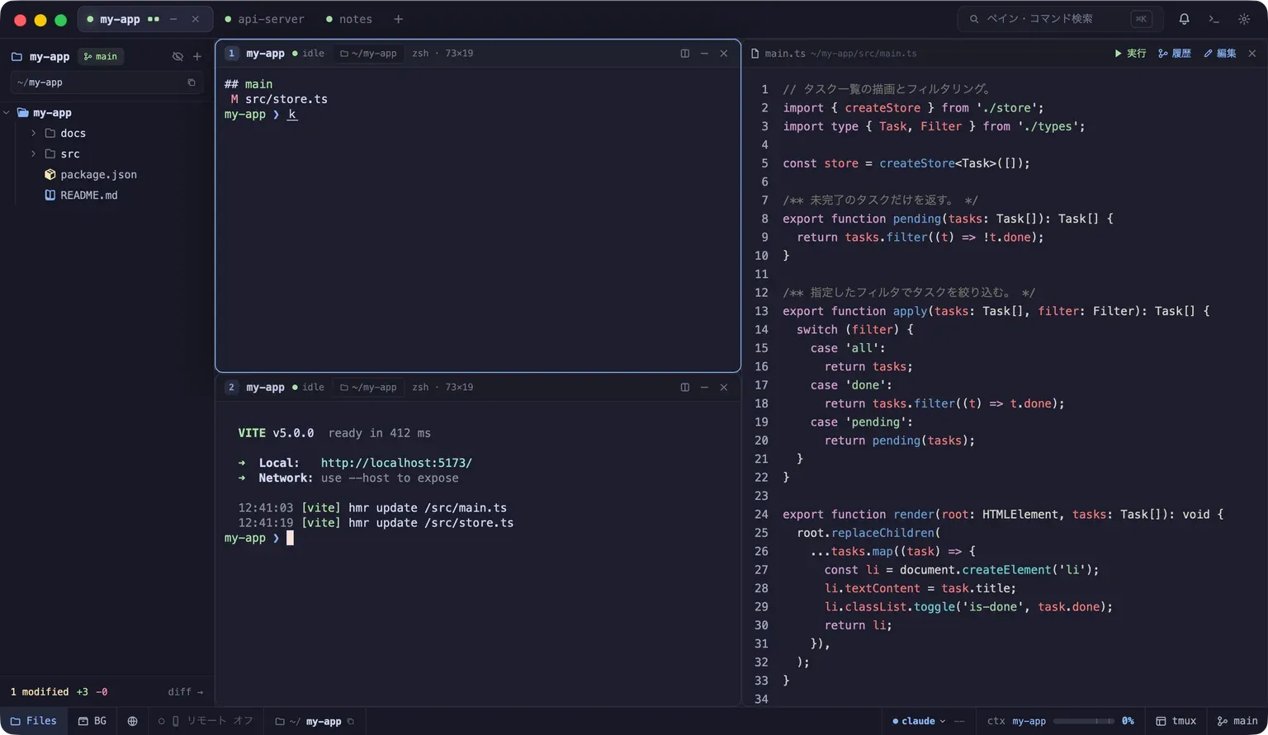Close the main.ts editor panel
This screenshot has width=1268, height=735.
coord(1251,54)
